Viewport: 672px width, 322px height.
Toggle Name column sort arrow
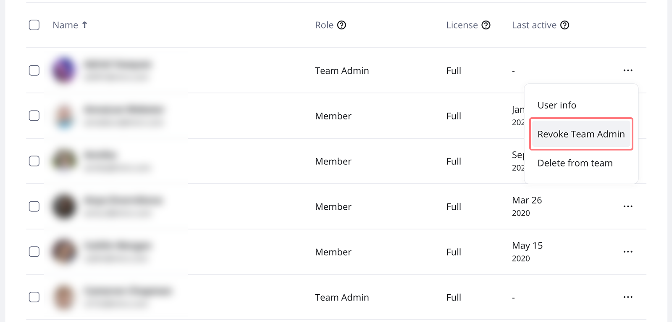(84, 25)
